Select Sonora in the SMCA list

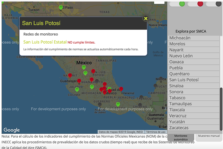pyautogui.click(x=193, y=92)
